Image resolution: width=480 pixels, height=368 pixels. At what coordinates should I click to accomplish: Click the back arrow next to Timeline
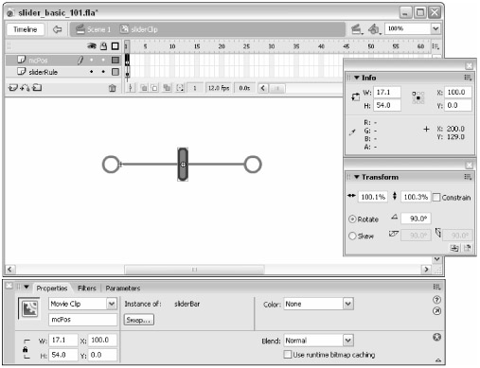[x=57, y=29]
